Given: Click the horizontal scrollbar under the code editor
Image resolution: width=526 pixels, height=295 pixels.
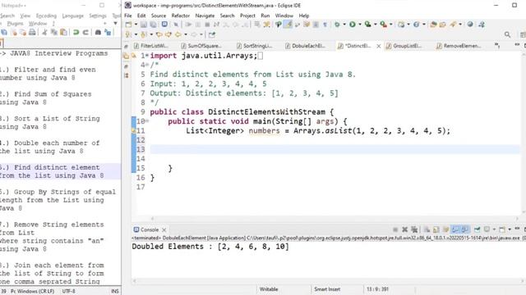Looking at the screenshot, I should point(335,219).
